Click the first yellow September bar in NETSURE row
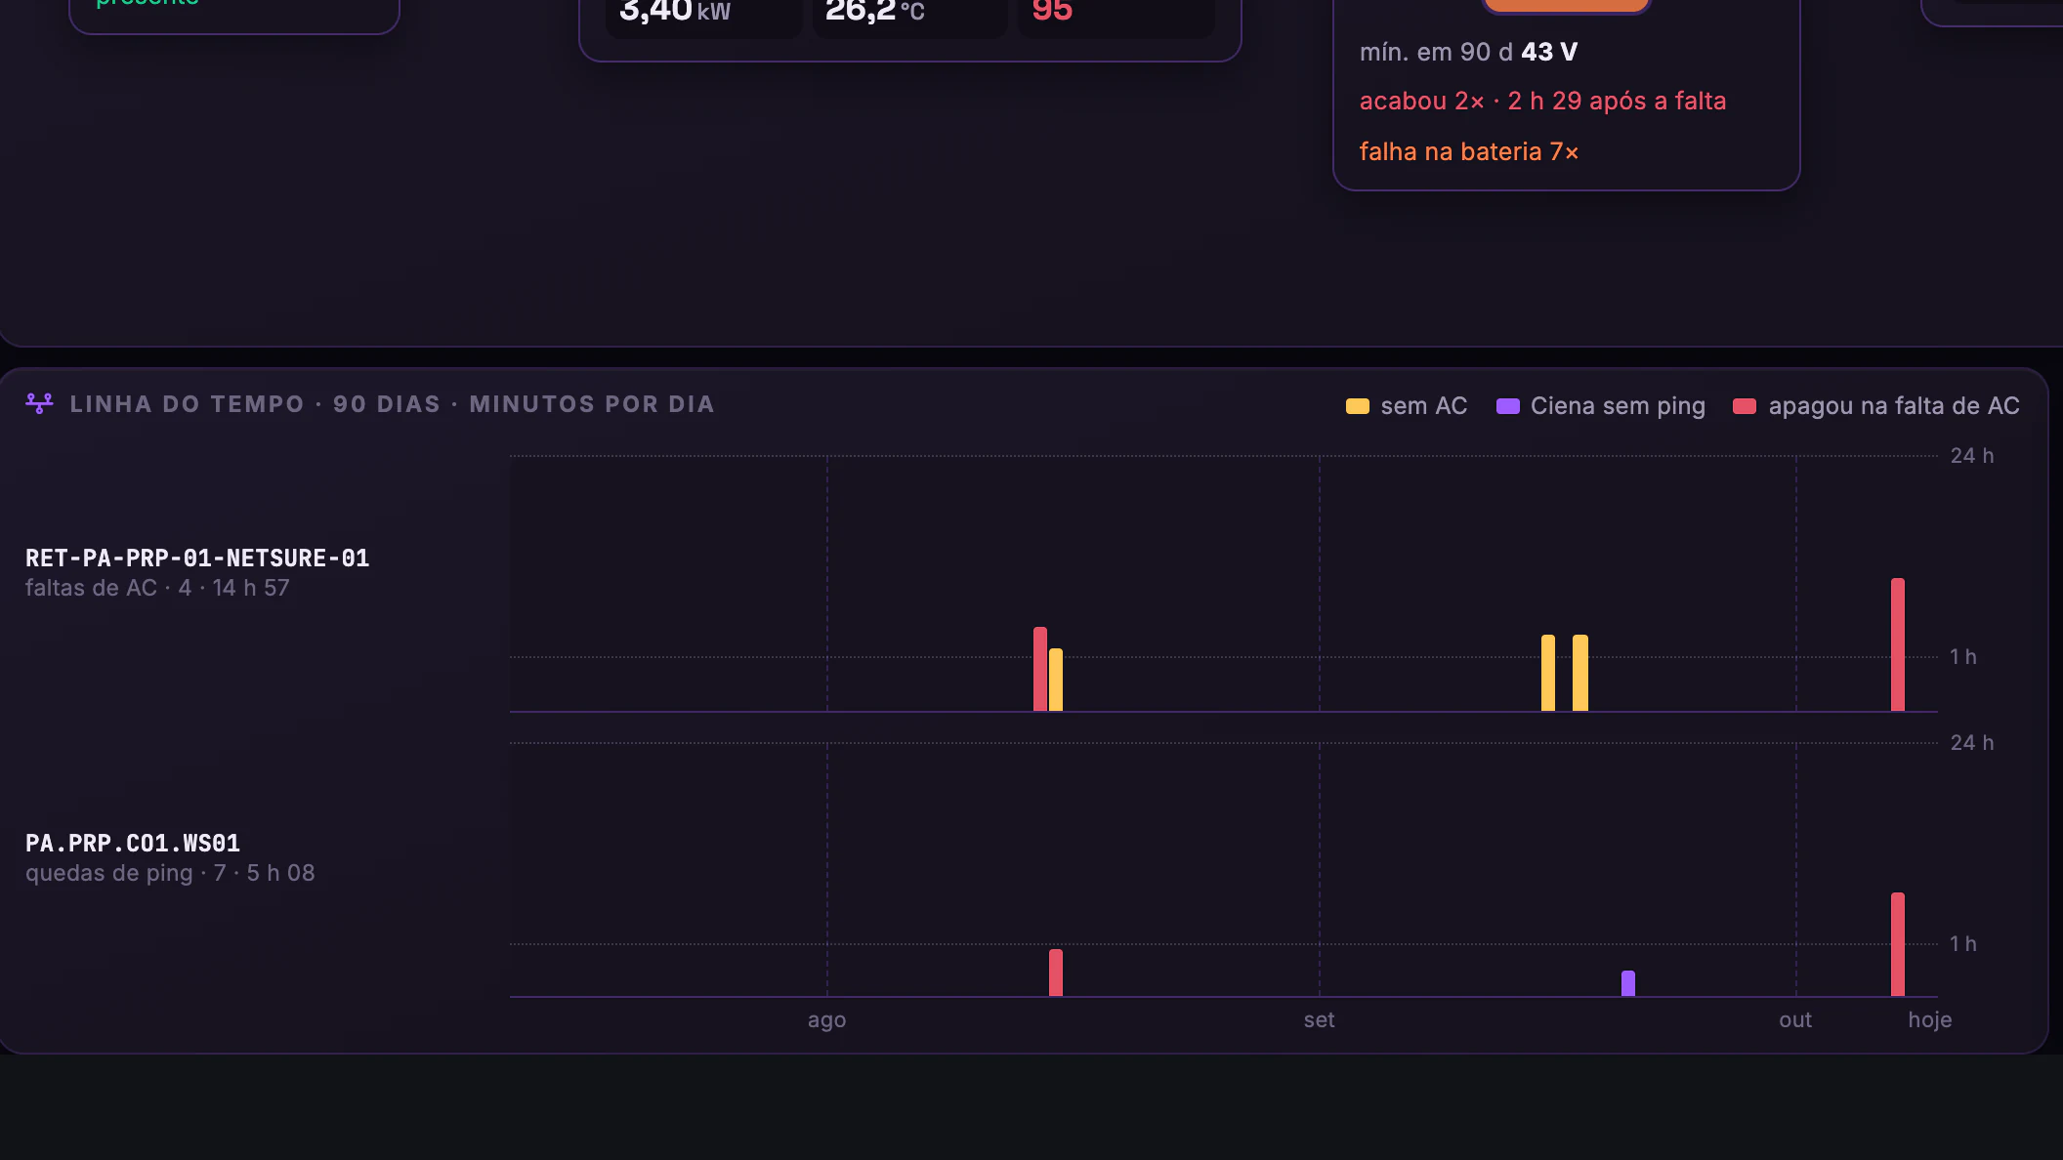The height and width of the screenshot is (1160, 2063). [1548, 673]
